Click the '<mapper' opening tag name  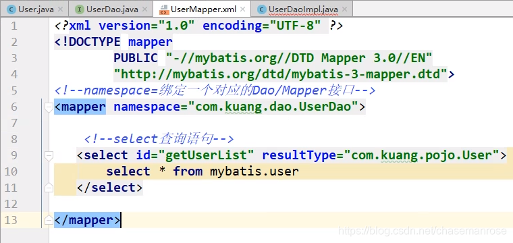80,107
